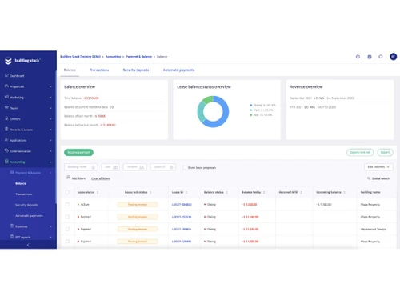
Task: Expand Communication sidebar chevron
Action: coord(50,151)
